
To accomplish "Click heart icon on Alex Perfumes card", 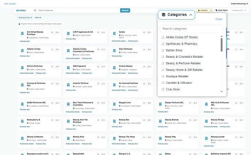I will (x=144, y=49).
